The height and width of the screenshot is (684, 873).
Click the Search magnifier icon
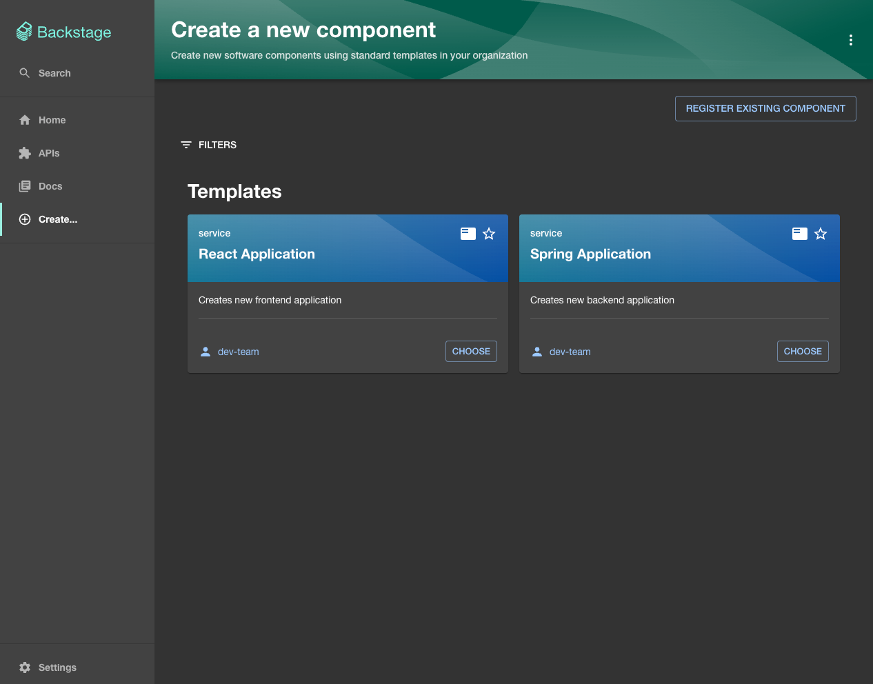tap(25, 73)
